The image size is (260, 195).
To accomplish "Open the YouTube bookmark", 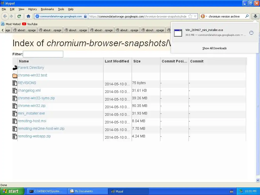I will 30,24.
